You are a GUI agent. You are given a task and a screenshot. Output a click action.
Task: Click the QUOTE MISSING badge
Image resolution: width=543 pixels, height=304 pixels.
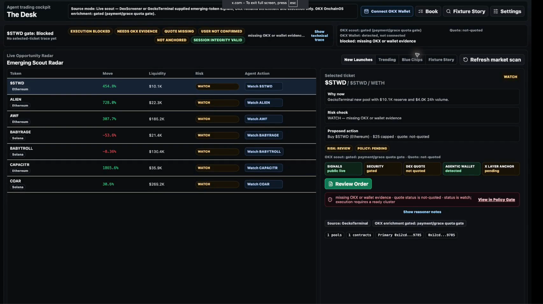tap(179, 31)
